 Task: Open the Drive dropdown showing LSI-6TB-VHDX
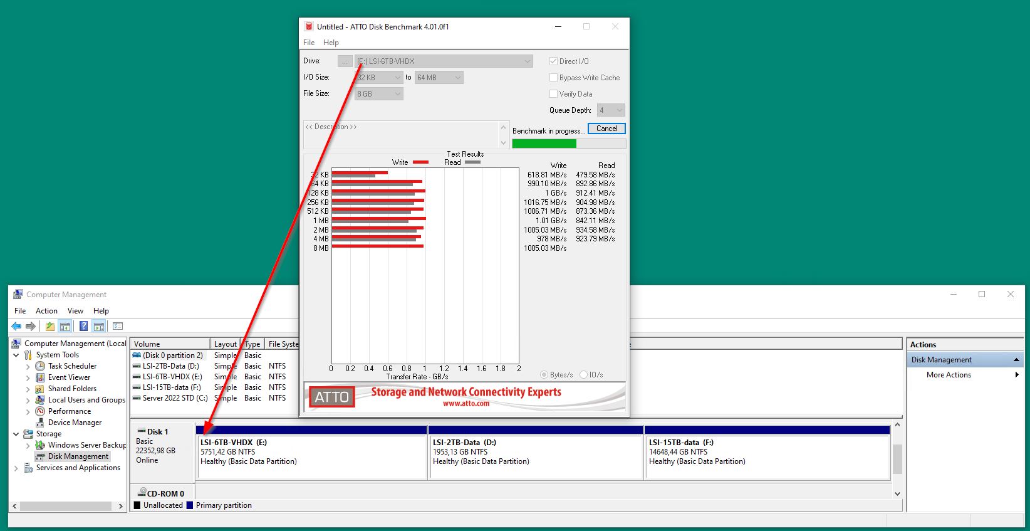pyautogui.click(x=444, y=61)
